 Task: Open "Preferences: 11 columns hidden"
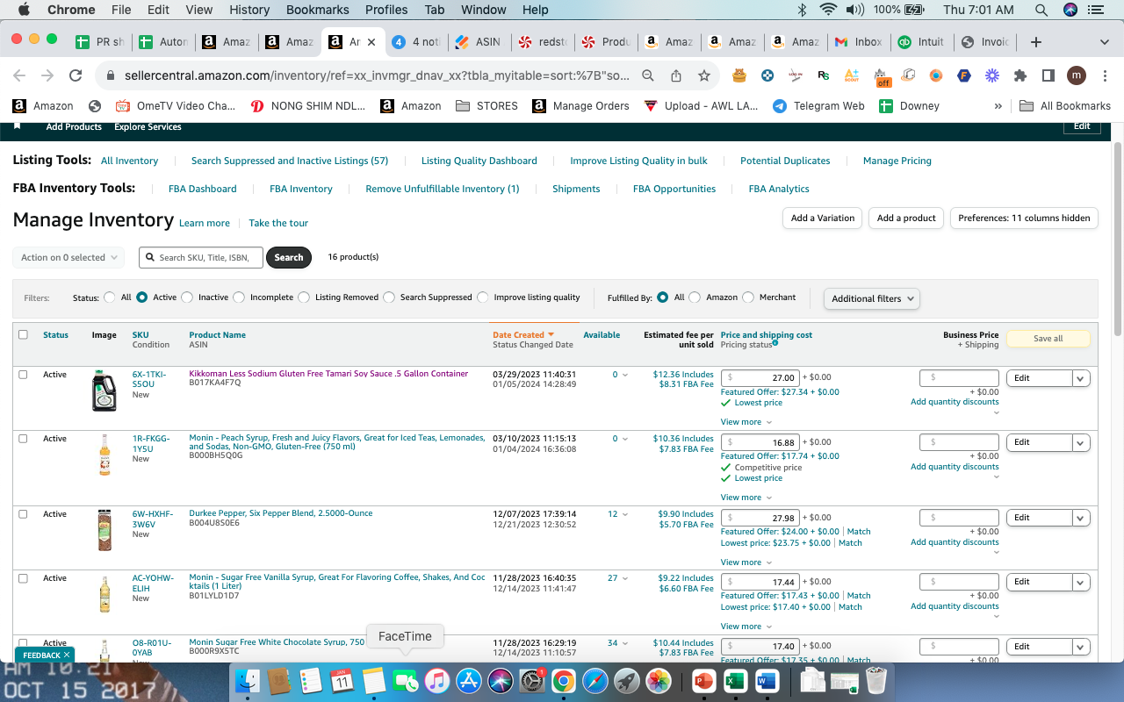point(1024,218)
